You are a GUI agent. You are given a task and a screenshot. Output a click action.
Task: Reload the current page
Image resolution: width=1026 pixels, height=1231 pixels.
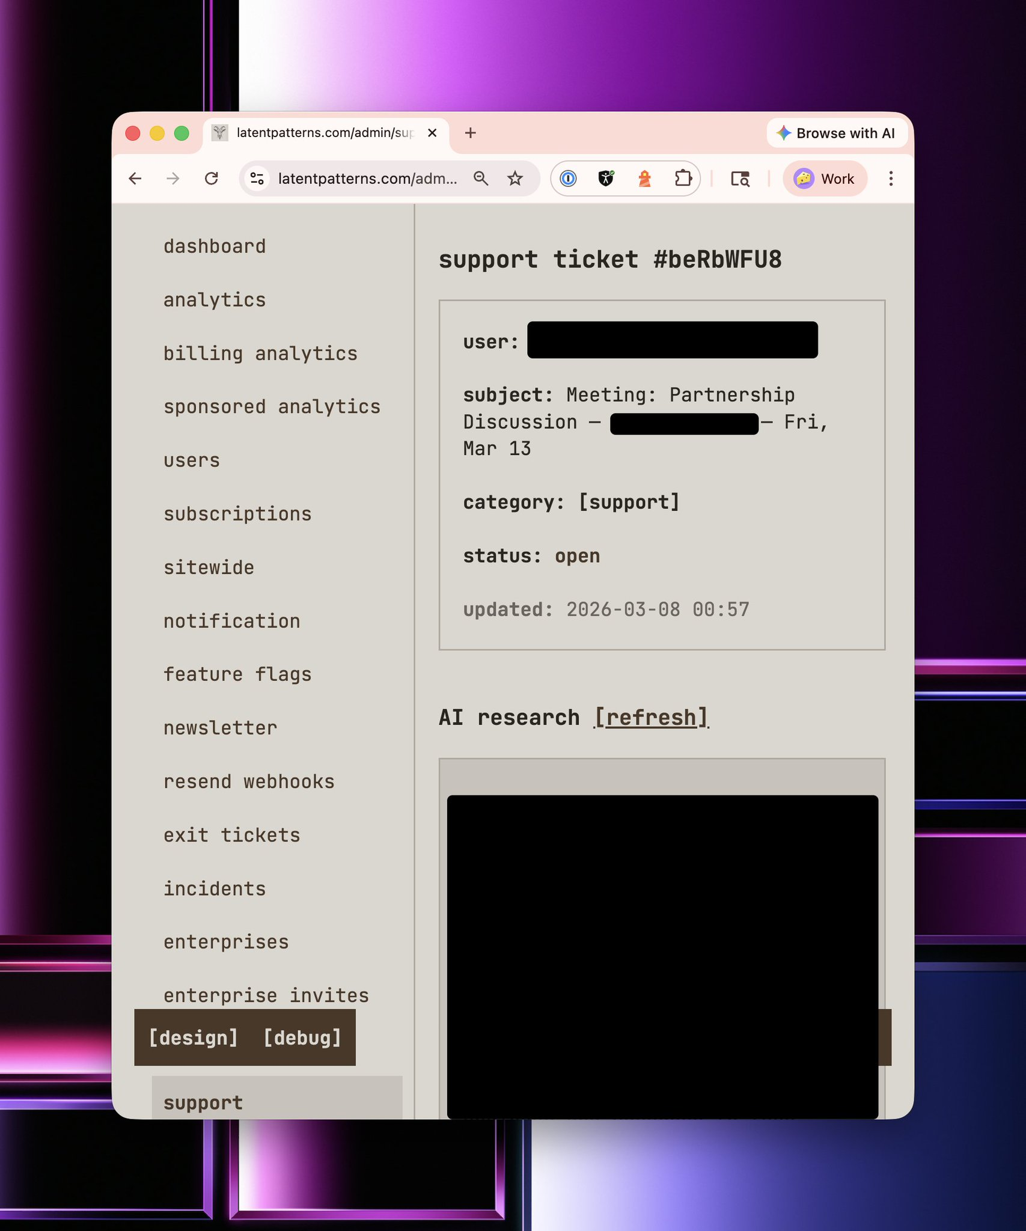coord(211,179)
